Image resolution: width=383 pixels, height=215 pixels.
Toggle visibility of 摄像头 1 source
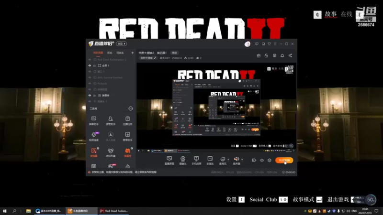(90, 101)
